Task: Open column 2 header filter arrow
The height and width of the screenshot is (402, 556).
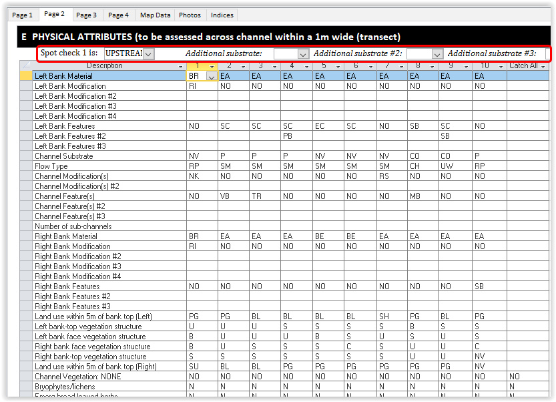Action: click(x=243, y=66)
